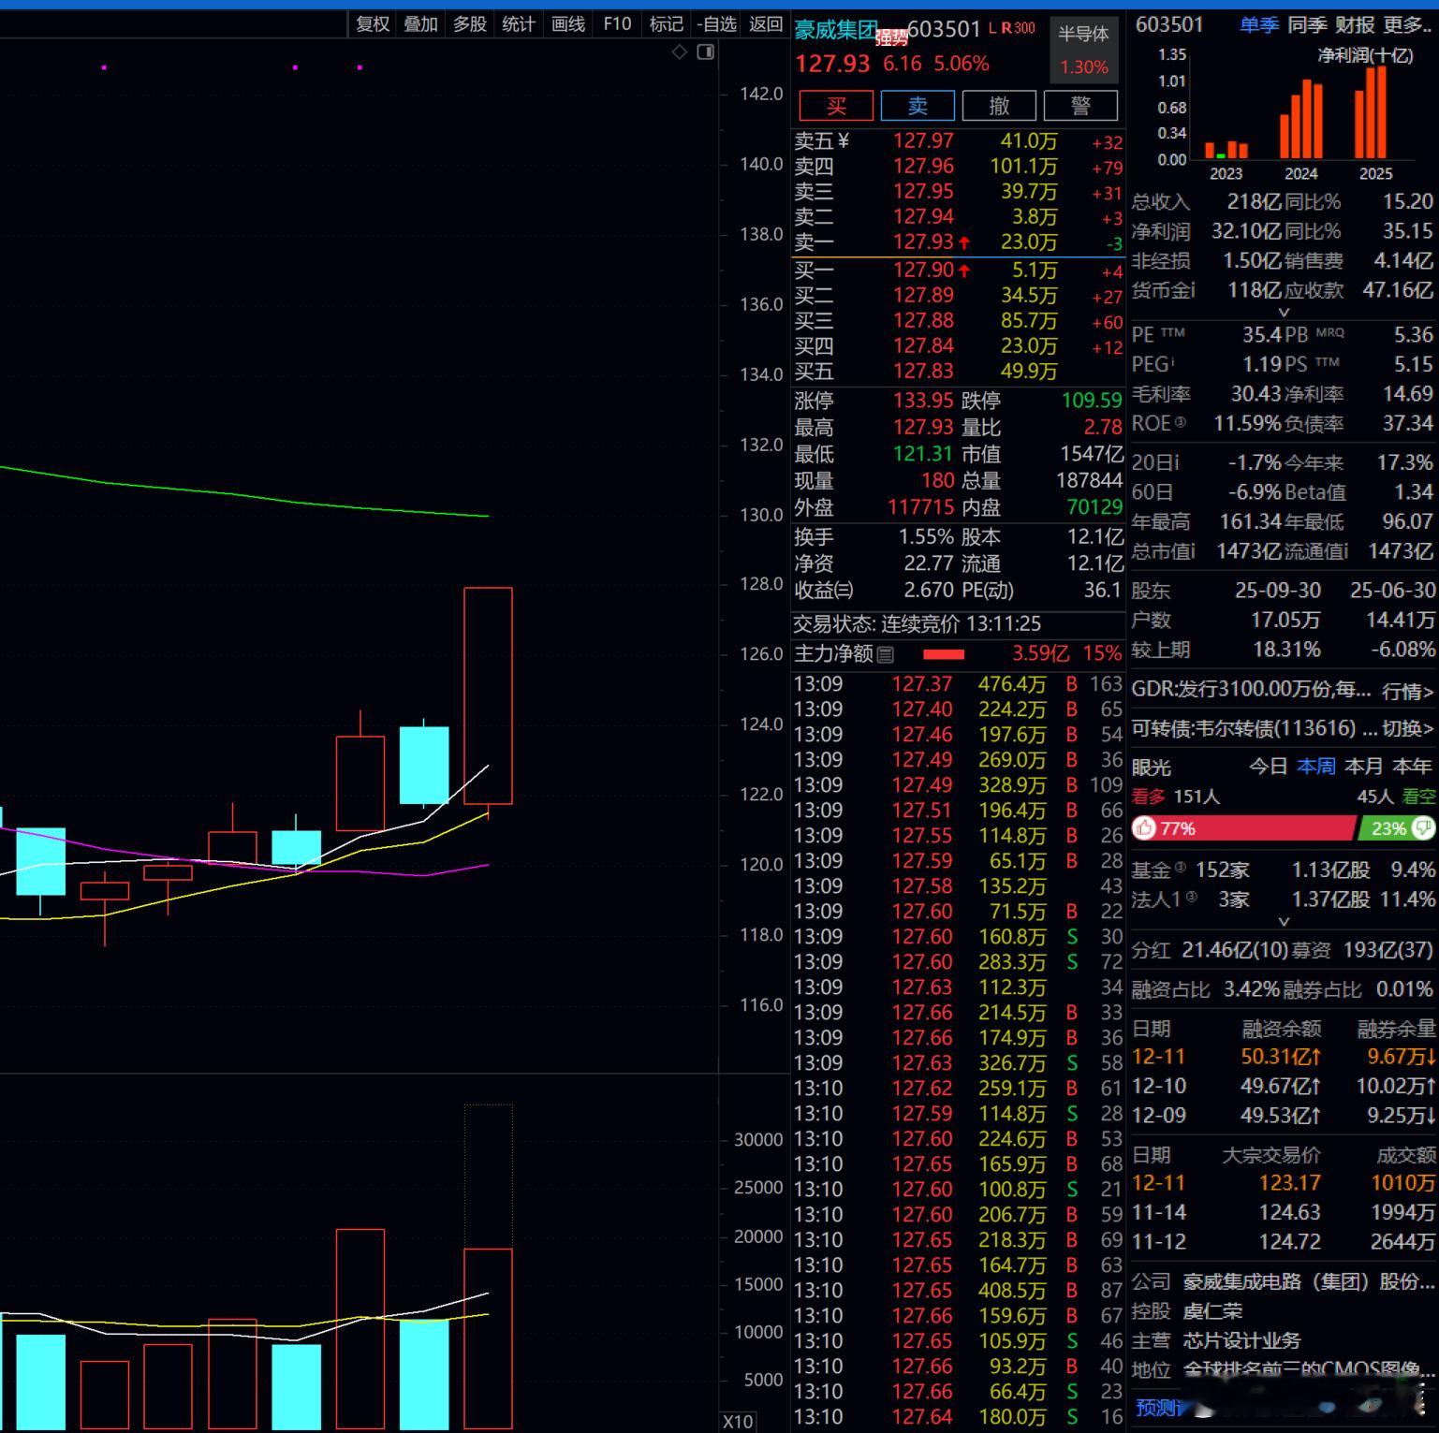Click the R300 index marker

click(x=1019, y=28)
